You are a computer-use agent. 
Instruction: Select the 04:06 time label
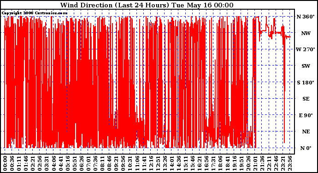pyautogui.click(x=54, y=163)
